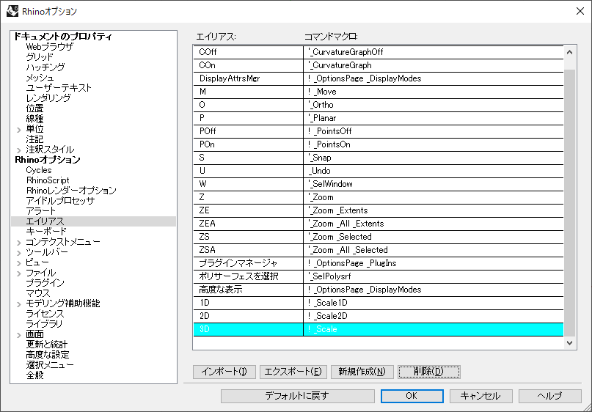Viewport: 592px width, 412px height.
Task: Select キーボード in the tree
Action: coord(46,232)
